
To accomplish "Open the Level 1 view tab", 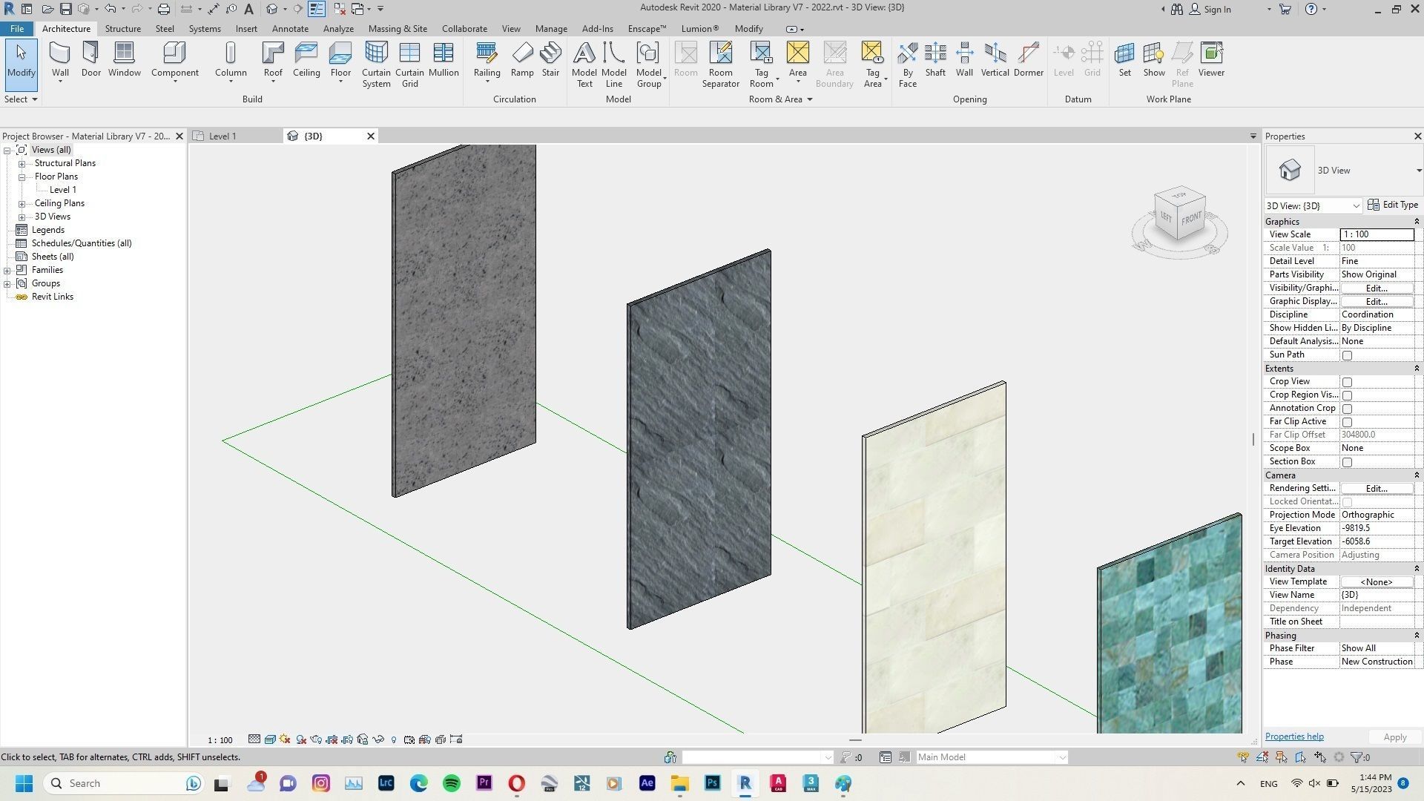I will (222, 136).
